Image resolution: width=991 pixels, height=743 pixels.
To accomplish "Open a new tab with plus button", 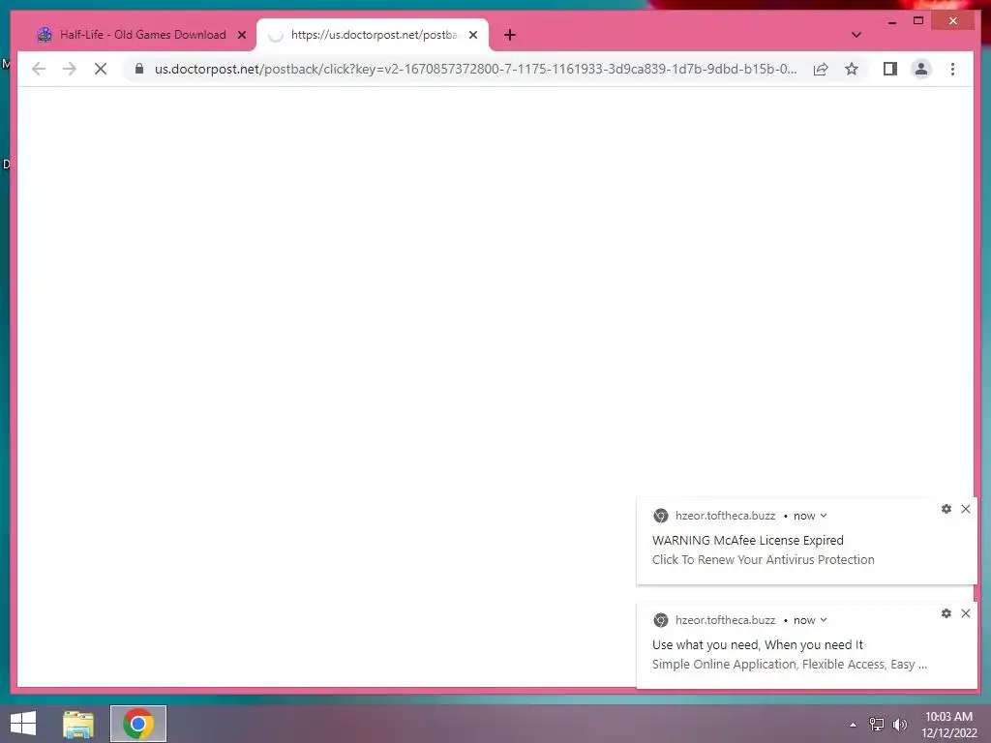I will (x=510, y=35).
